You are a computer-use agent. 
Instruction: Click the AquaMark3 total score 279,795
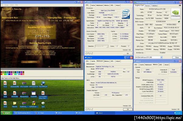point(42,36)
